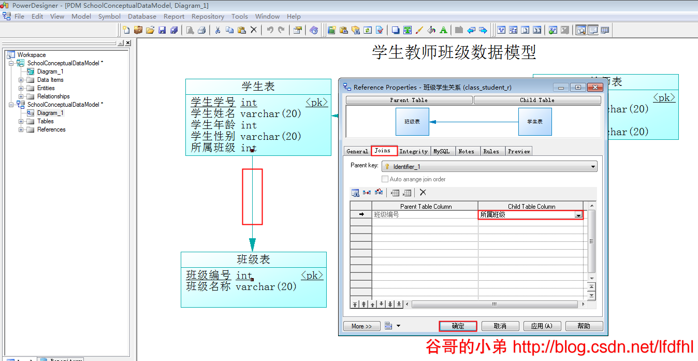
Task: Open the Model menu
Action: [81, 16]
